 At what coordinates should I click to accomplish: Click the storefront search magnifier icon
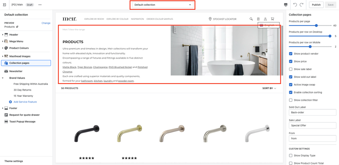click(251, 19)
